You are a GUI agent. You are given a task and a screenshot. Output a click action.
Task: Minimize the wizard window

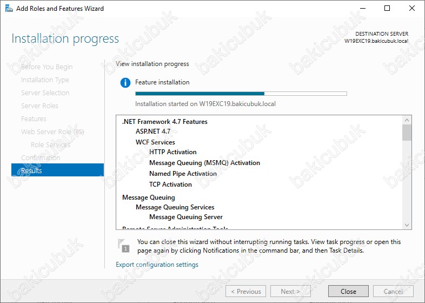(363, 9)
